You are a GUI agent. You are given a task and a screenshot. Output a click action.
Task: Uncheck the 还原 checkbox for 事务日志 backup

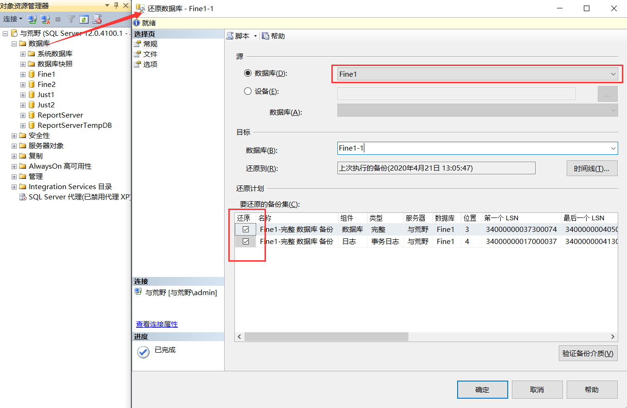[246, 241]
